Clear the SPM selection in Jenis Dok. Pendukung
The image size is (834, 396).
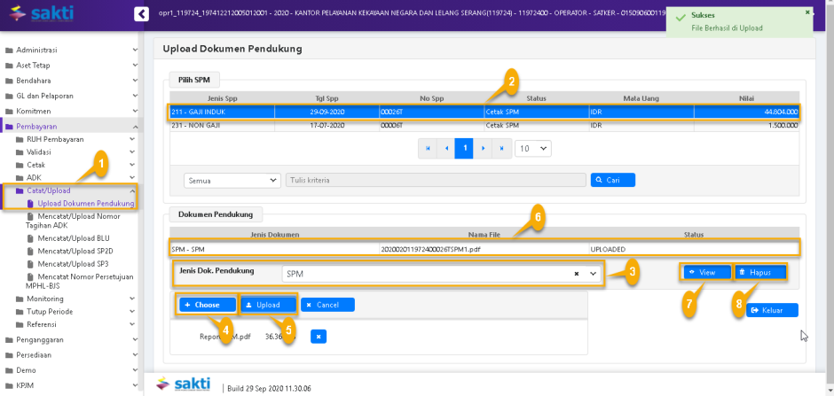[577, 275]
